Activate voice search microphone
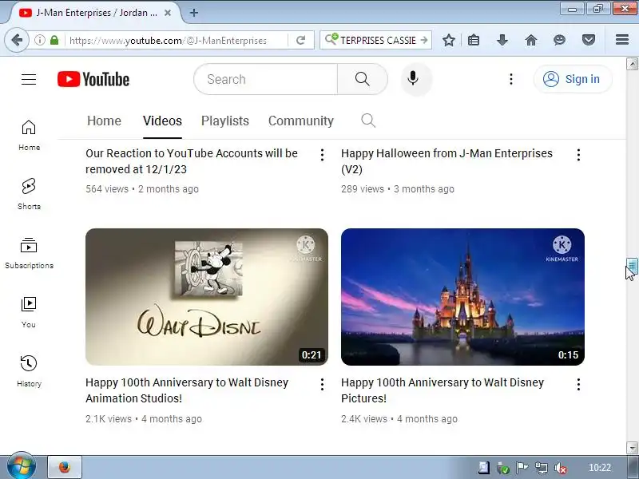This screenshot has width=639, height=479. tap(413, 78)
